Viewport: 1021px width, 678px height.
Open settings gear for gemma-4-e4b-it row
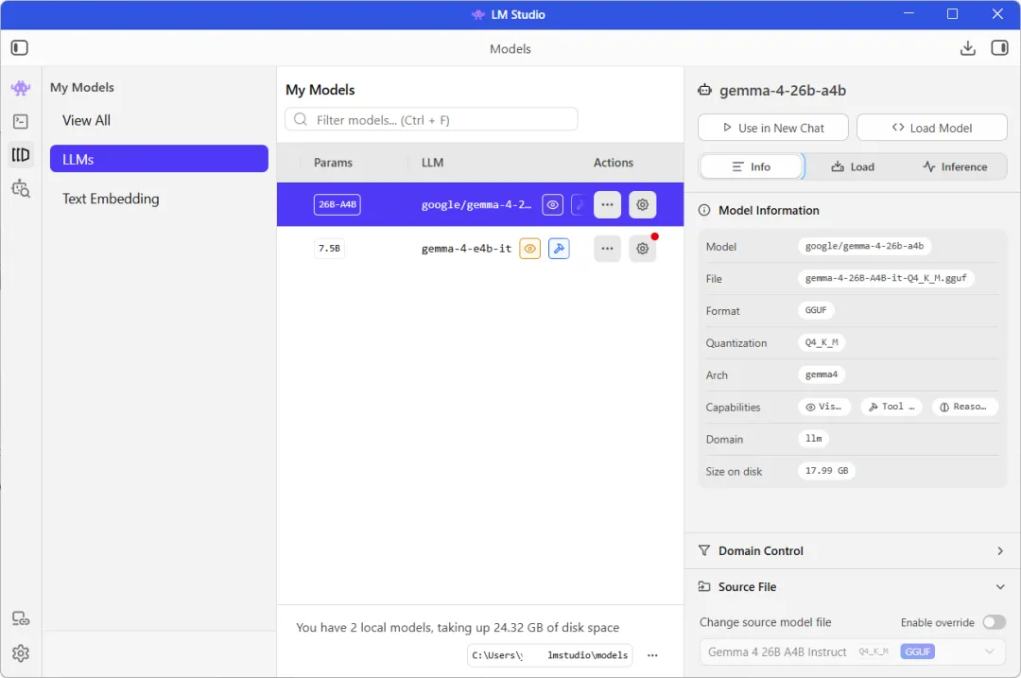coord(642,248)
